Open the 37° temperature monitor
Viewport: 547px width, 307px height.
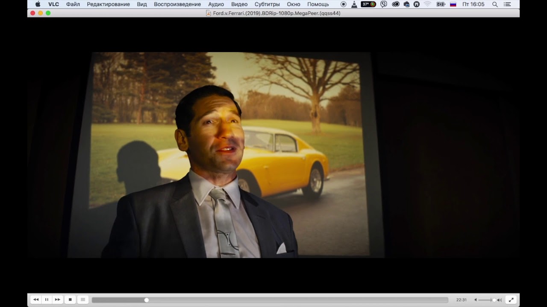click(x=368, y=4)
